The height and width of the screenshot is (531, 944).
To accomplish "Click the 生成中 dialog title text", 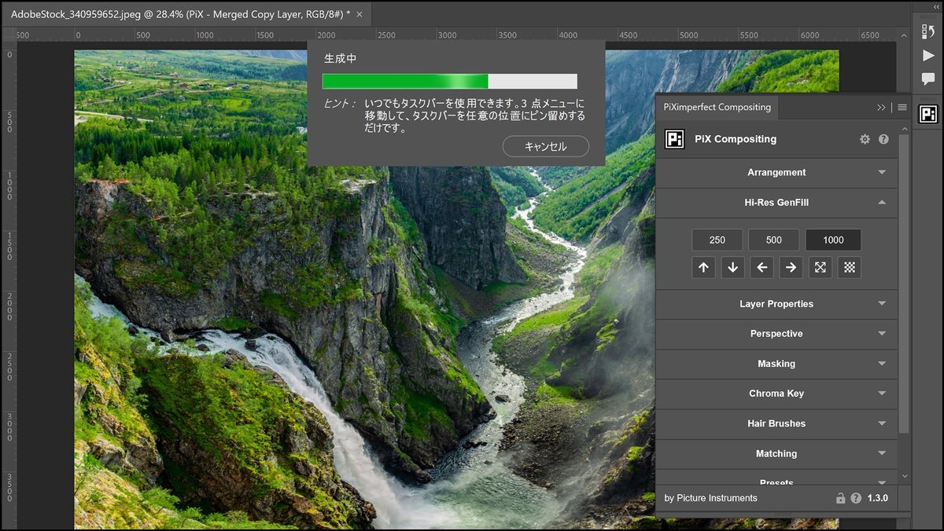I will 341,59.
